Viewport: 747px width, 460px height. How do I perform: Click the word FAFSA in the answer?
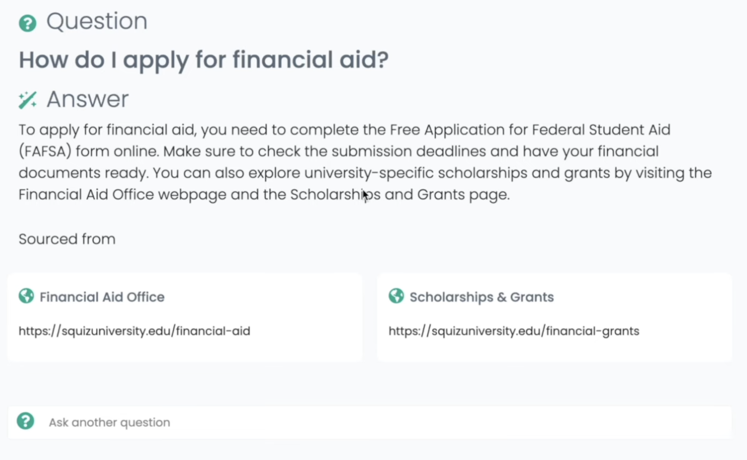(45, 151)
